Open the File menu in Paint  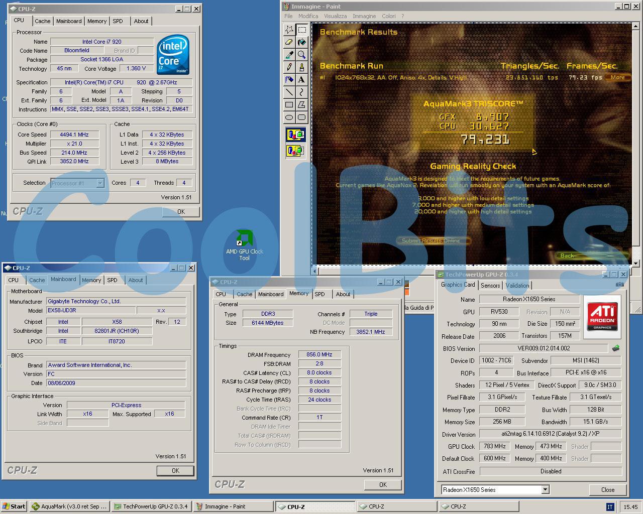click(288, 16)
